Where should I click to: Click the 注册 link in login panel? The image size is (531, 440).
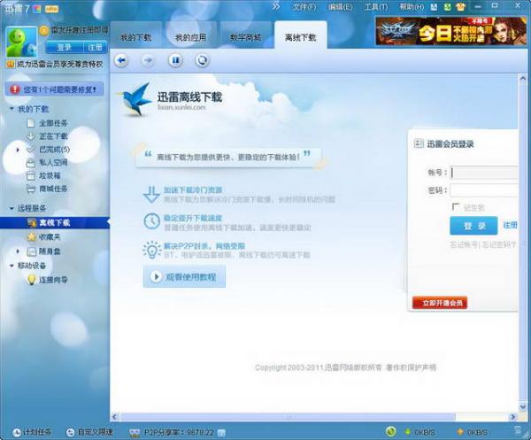coord(510,225)
